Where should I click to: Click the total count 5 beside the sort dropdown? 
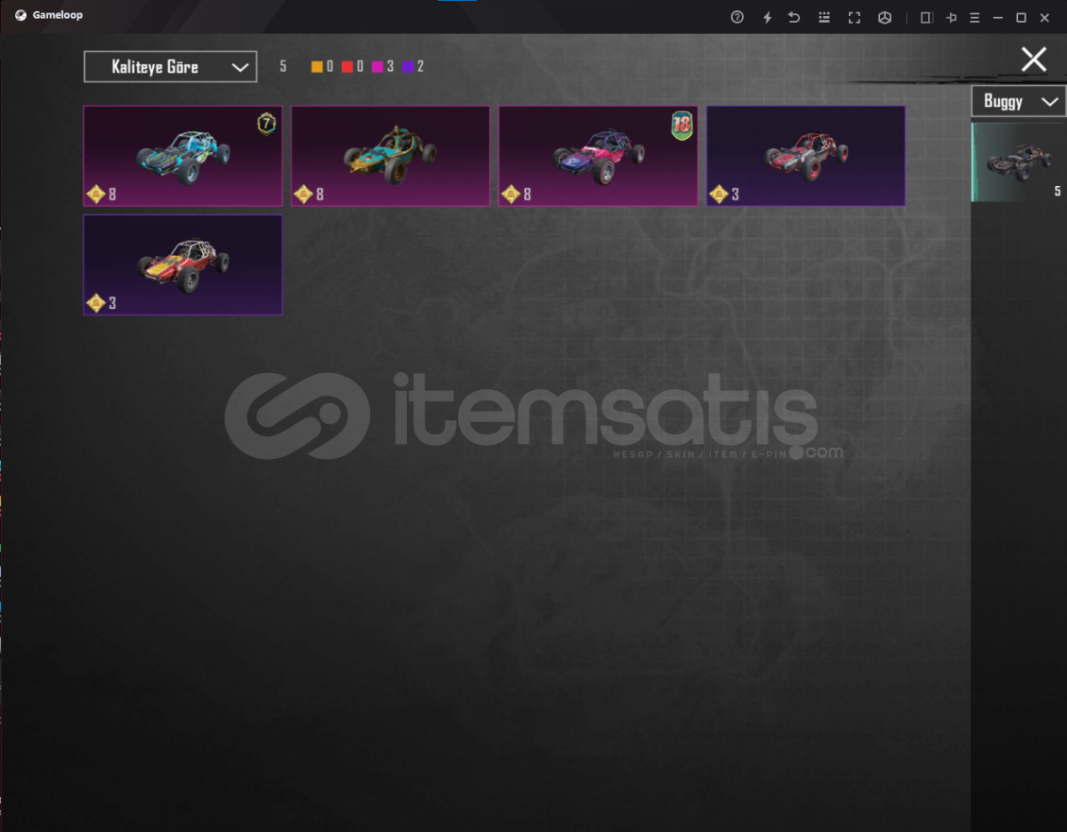click(x=283, y=67)
